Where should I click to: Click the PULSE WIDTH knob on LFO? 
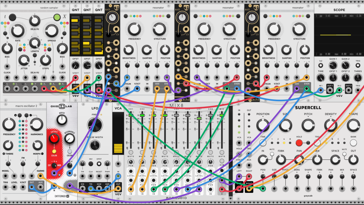[x=95, y=145]
